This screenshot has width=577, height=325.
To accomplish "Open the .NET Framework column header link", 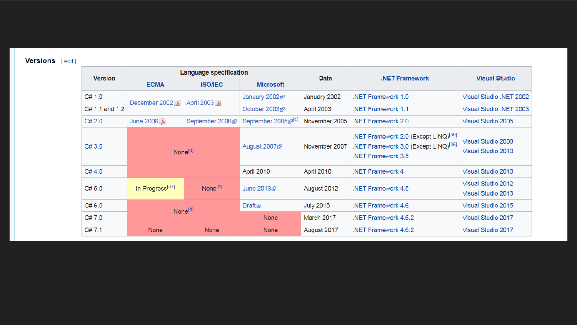I will (405, 78).
